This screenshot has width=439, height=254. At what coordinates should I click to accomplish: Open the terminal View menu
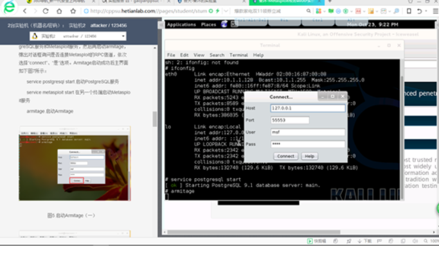click(x=199, y=55)
